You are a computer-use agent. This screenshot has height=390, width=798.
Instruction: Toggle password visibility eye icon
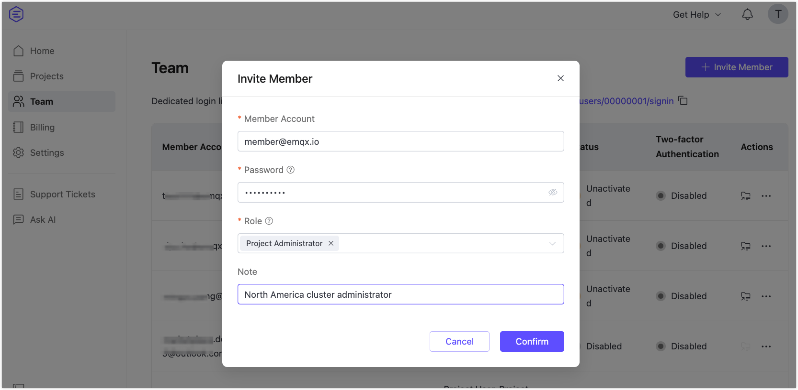point(553,192)
